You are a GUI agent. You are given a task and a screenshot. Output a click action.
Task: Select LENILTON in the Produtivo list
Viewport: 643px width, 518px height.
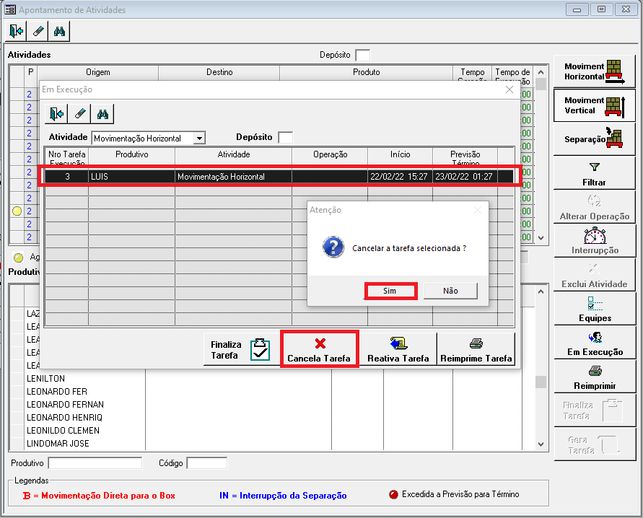pos(46,378)
